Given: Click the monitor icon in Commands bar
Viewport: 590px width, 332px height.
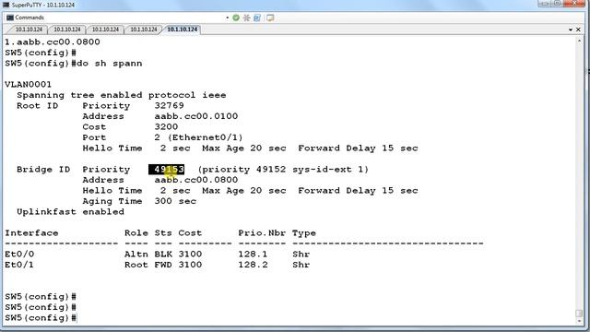Looking at the screenshot, I should click(270, 18).
